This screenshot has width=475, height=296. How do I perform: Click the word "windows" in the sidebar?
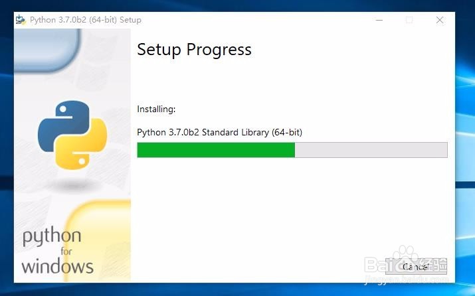pos(58,266)
